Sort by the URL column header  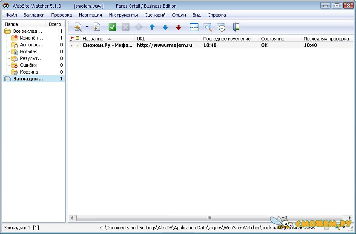(x=167, y=39)
